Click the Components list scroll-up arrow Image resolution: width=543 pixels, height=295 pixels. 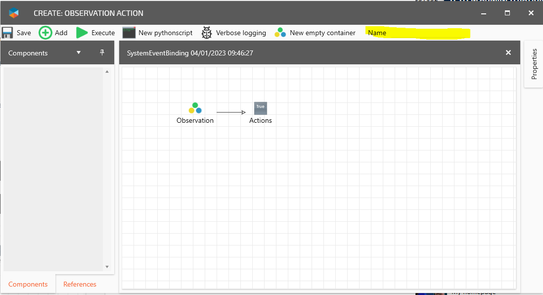(x=107, y=72)
